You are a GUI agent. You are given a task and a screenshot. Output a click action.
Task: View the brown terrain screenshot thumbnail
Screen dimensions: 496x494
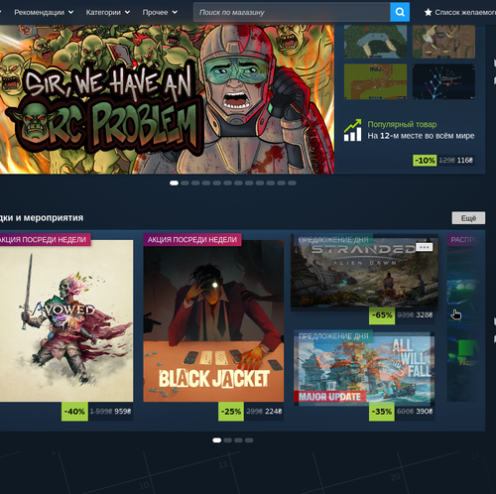(443, 42)
